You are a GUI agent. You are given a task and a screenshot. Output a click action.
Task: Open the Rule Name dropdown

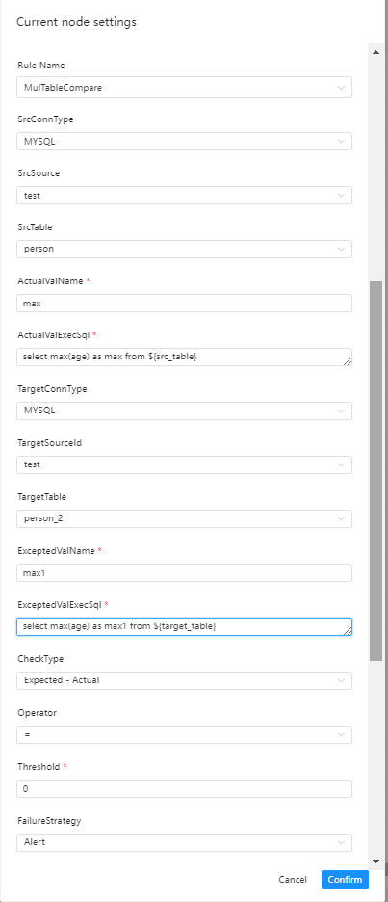[x=184, y=88]
